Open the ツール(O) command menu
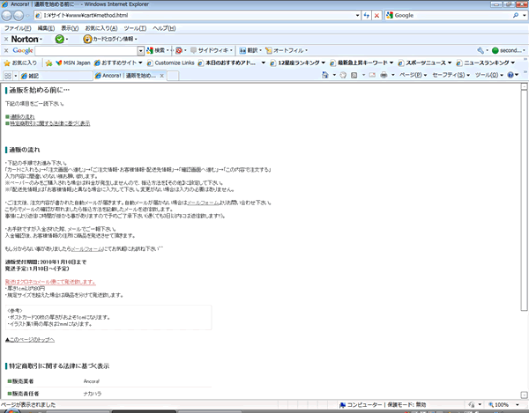The image size is (529, 413). 489,75
